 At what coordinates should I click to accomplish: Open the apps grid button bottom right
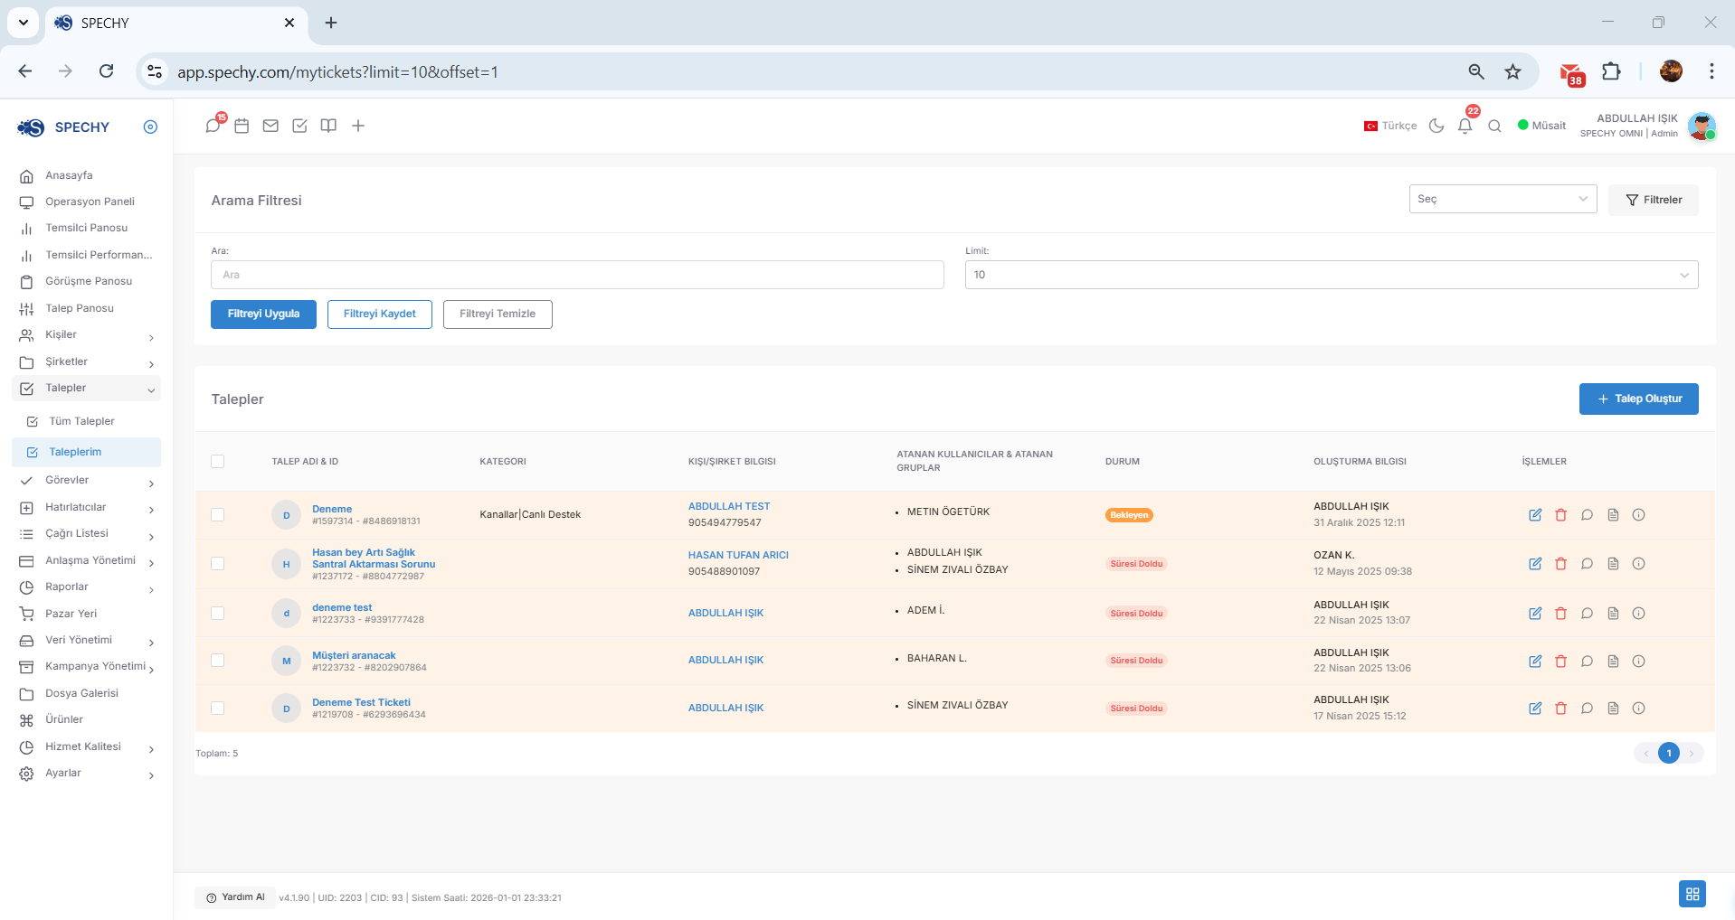(1692, 894)
